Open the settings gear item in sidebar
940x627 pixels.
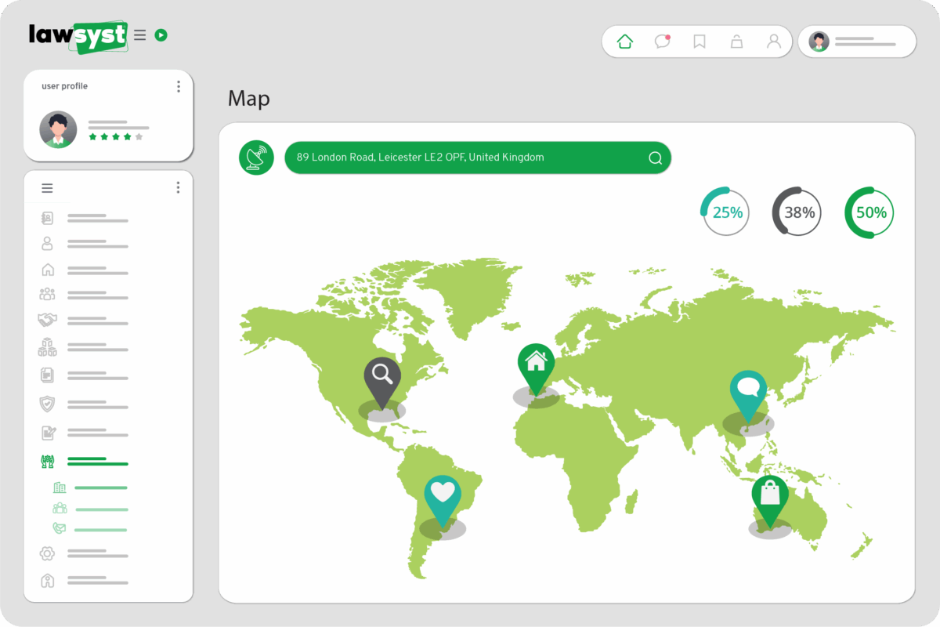coord(47,554)
